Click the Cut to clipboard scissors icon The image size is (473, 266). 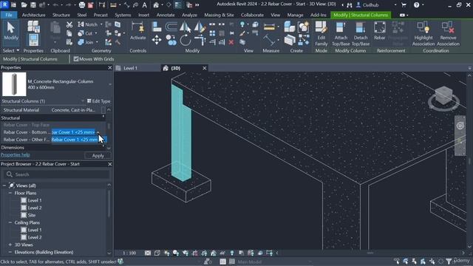click(69, 24)
